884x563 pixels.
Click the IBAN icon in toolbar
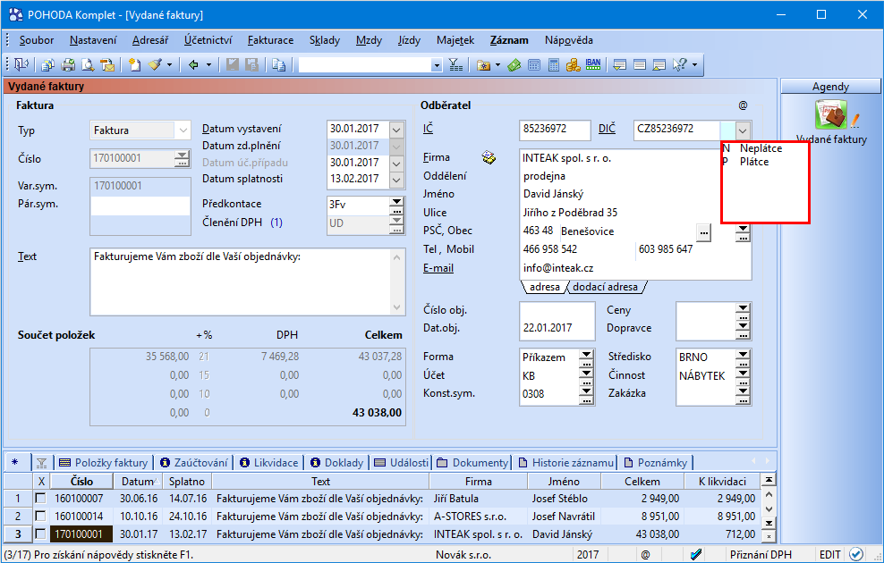(593, 64)
